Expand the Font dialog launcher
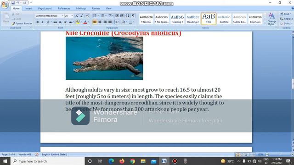The width and height of the screenshot is (294, 165). 89,27
